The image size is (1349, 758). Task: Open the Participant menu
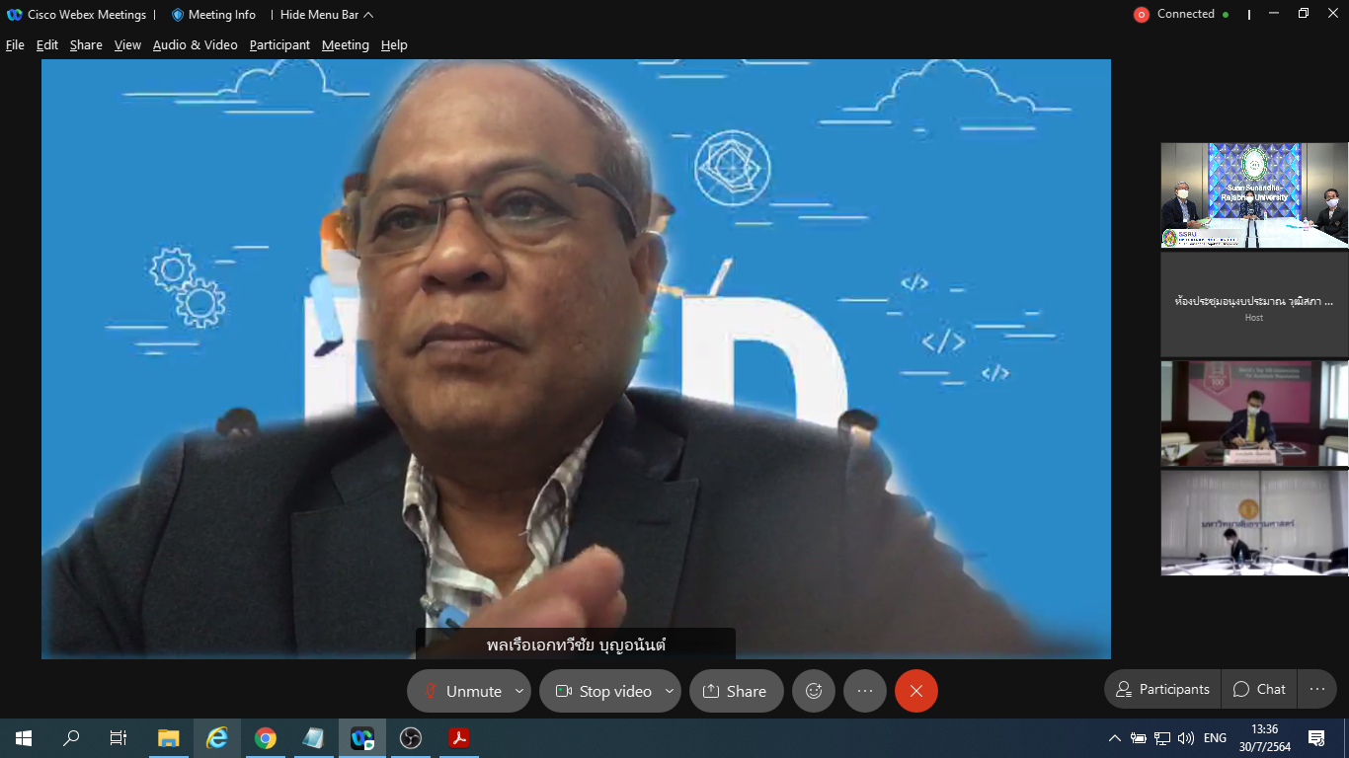(x=279, y=45)
